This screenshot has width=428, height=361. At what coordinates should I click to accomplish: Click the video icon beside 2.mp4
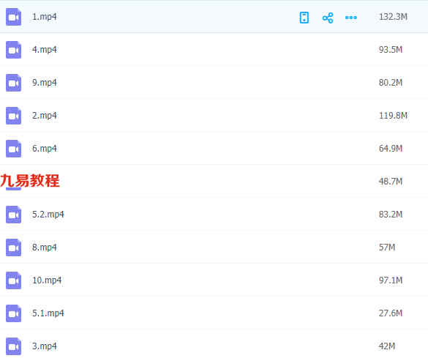(14, 116)
